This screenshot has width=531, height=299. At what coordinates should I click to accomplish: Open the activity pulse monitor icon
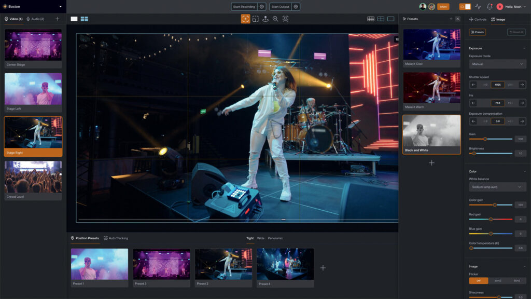point(478,7)
